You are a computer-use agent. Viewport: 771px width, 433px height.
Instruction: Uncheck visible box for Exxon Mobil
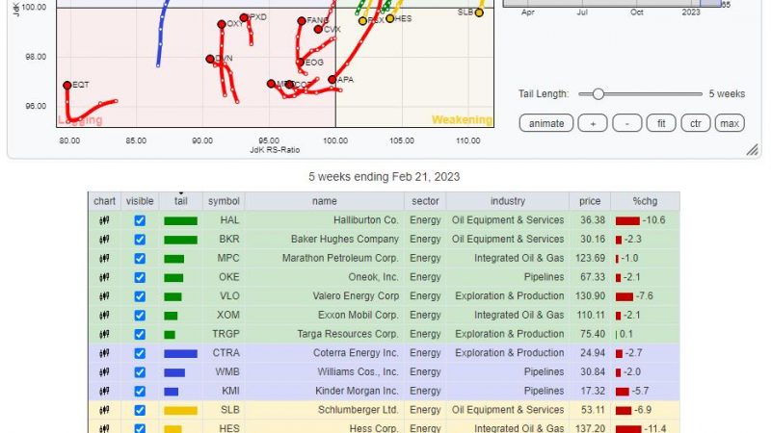point(140,316)
